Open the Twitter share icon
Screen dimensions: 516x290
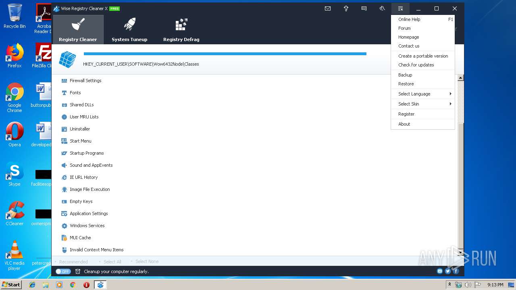pyautogui.click(x=448, y=271)
